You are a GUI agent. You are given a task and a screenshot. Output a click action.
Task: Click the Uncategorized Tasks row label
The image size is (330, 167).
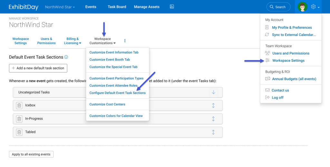pos(34,92)
